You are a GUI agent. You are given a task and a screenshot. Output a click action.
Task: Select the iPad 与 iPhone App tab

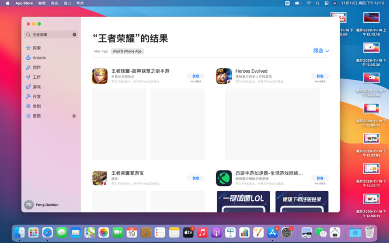(127, 51)
